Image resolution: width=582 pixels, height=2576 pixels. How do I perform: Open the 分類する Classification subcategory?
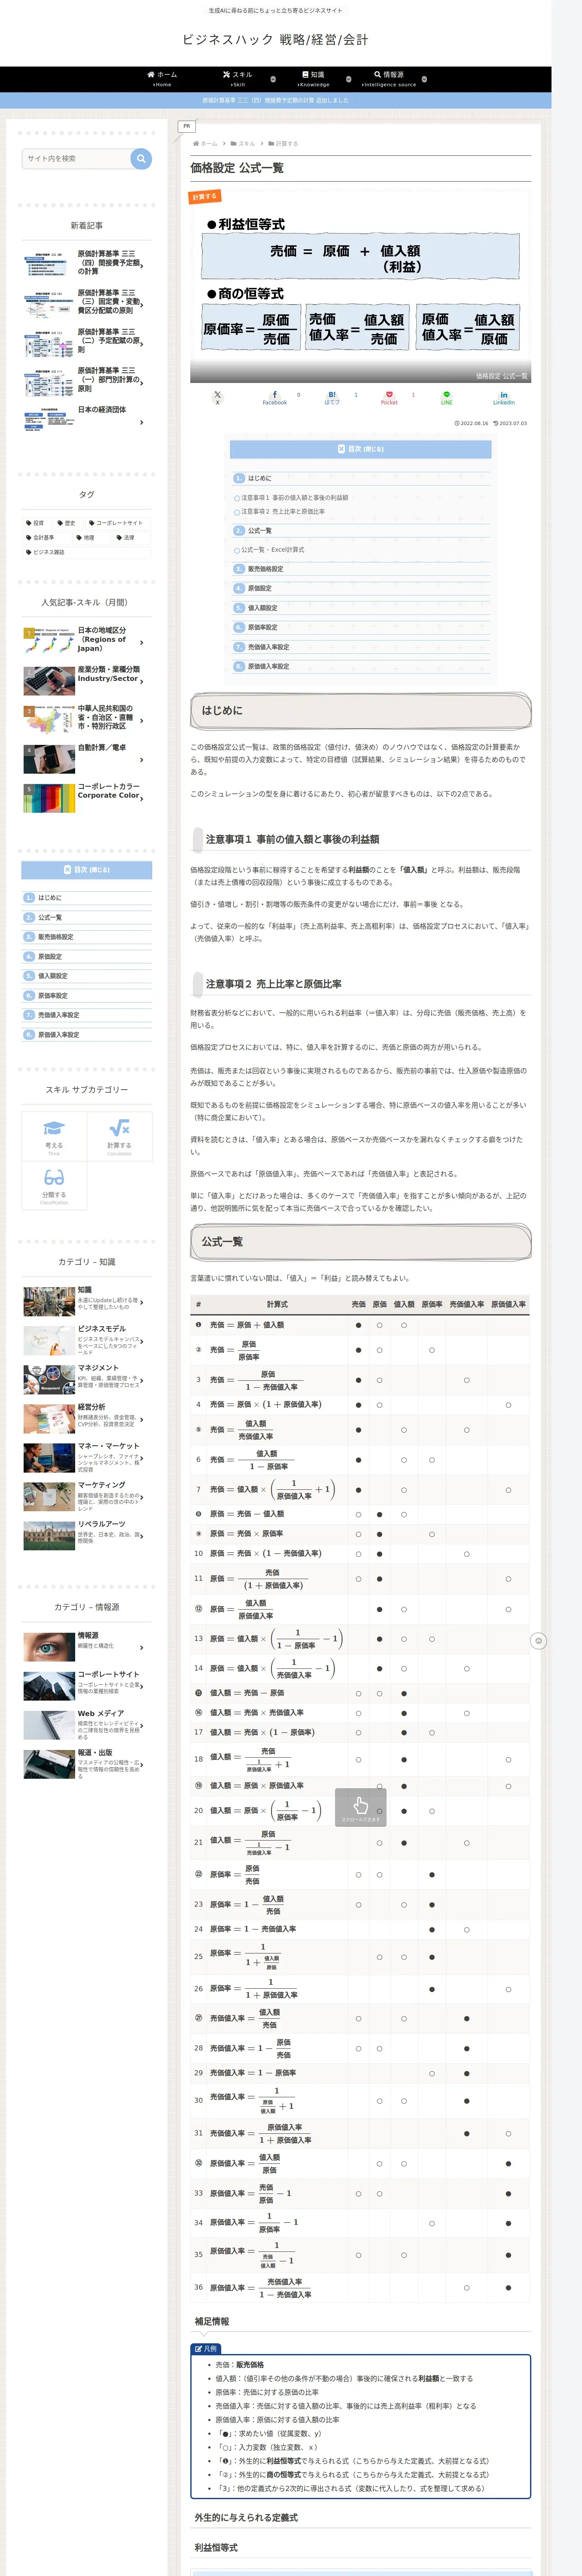click(x=54, y=1185)
